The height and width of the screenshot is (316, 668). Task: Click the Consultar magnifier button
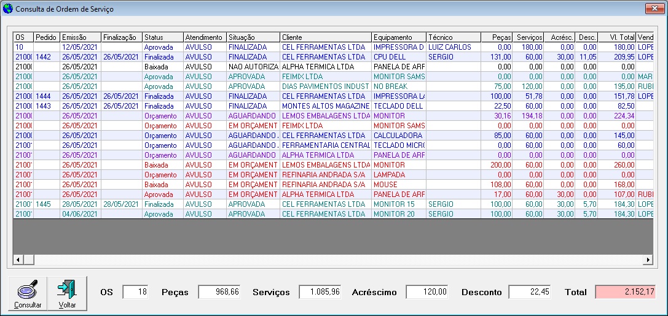click(28, 293)
